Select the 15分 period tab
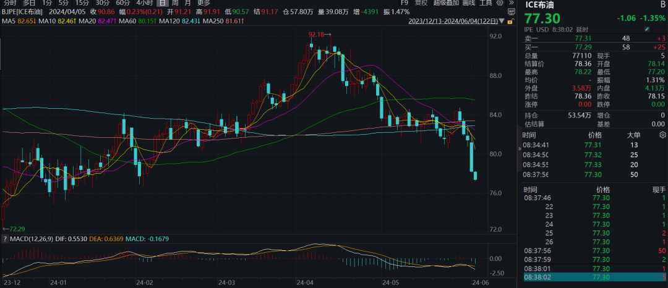 click(82, 2)
